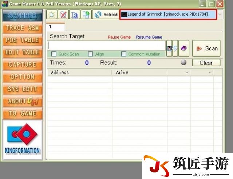Viewport: 233px width, 179px height.
Task: Click the gray status ball indicator
Action: click(x=183, y=62)
